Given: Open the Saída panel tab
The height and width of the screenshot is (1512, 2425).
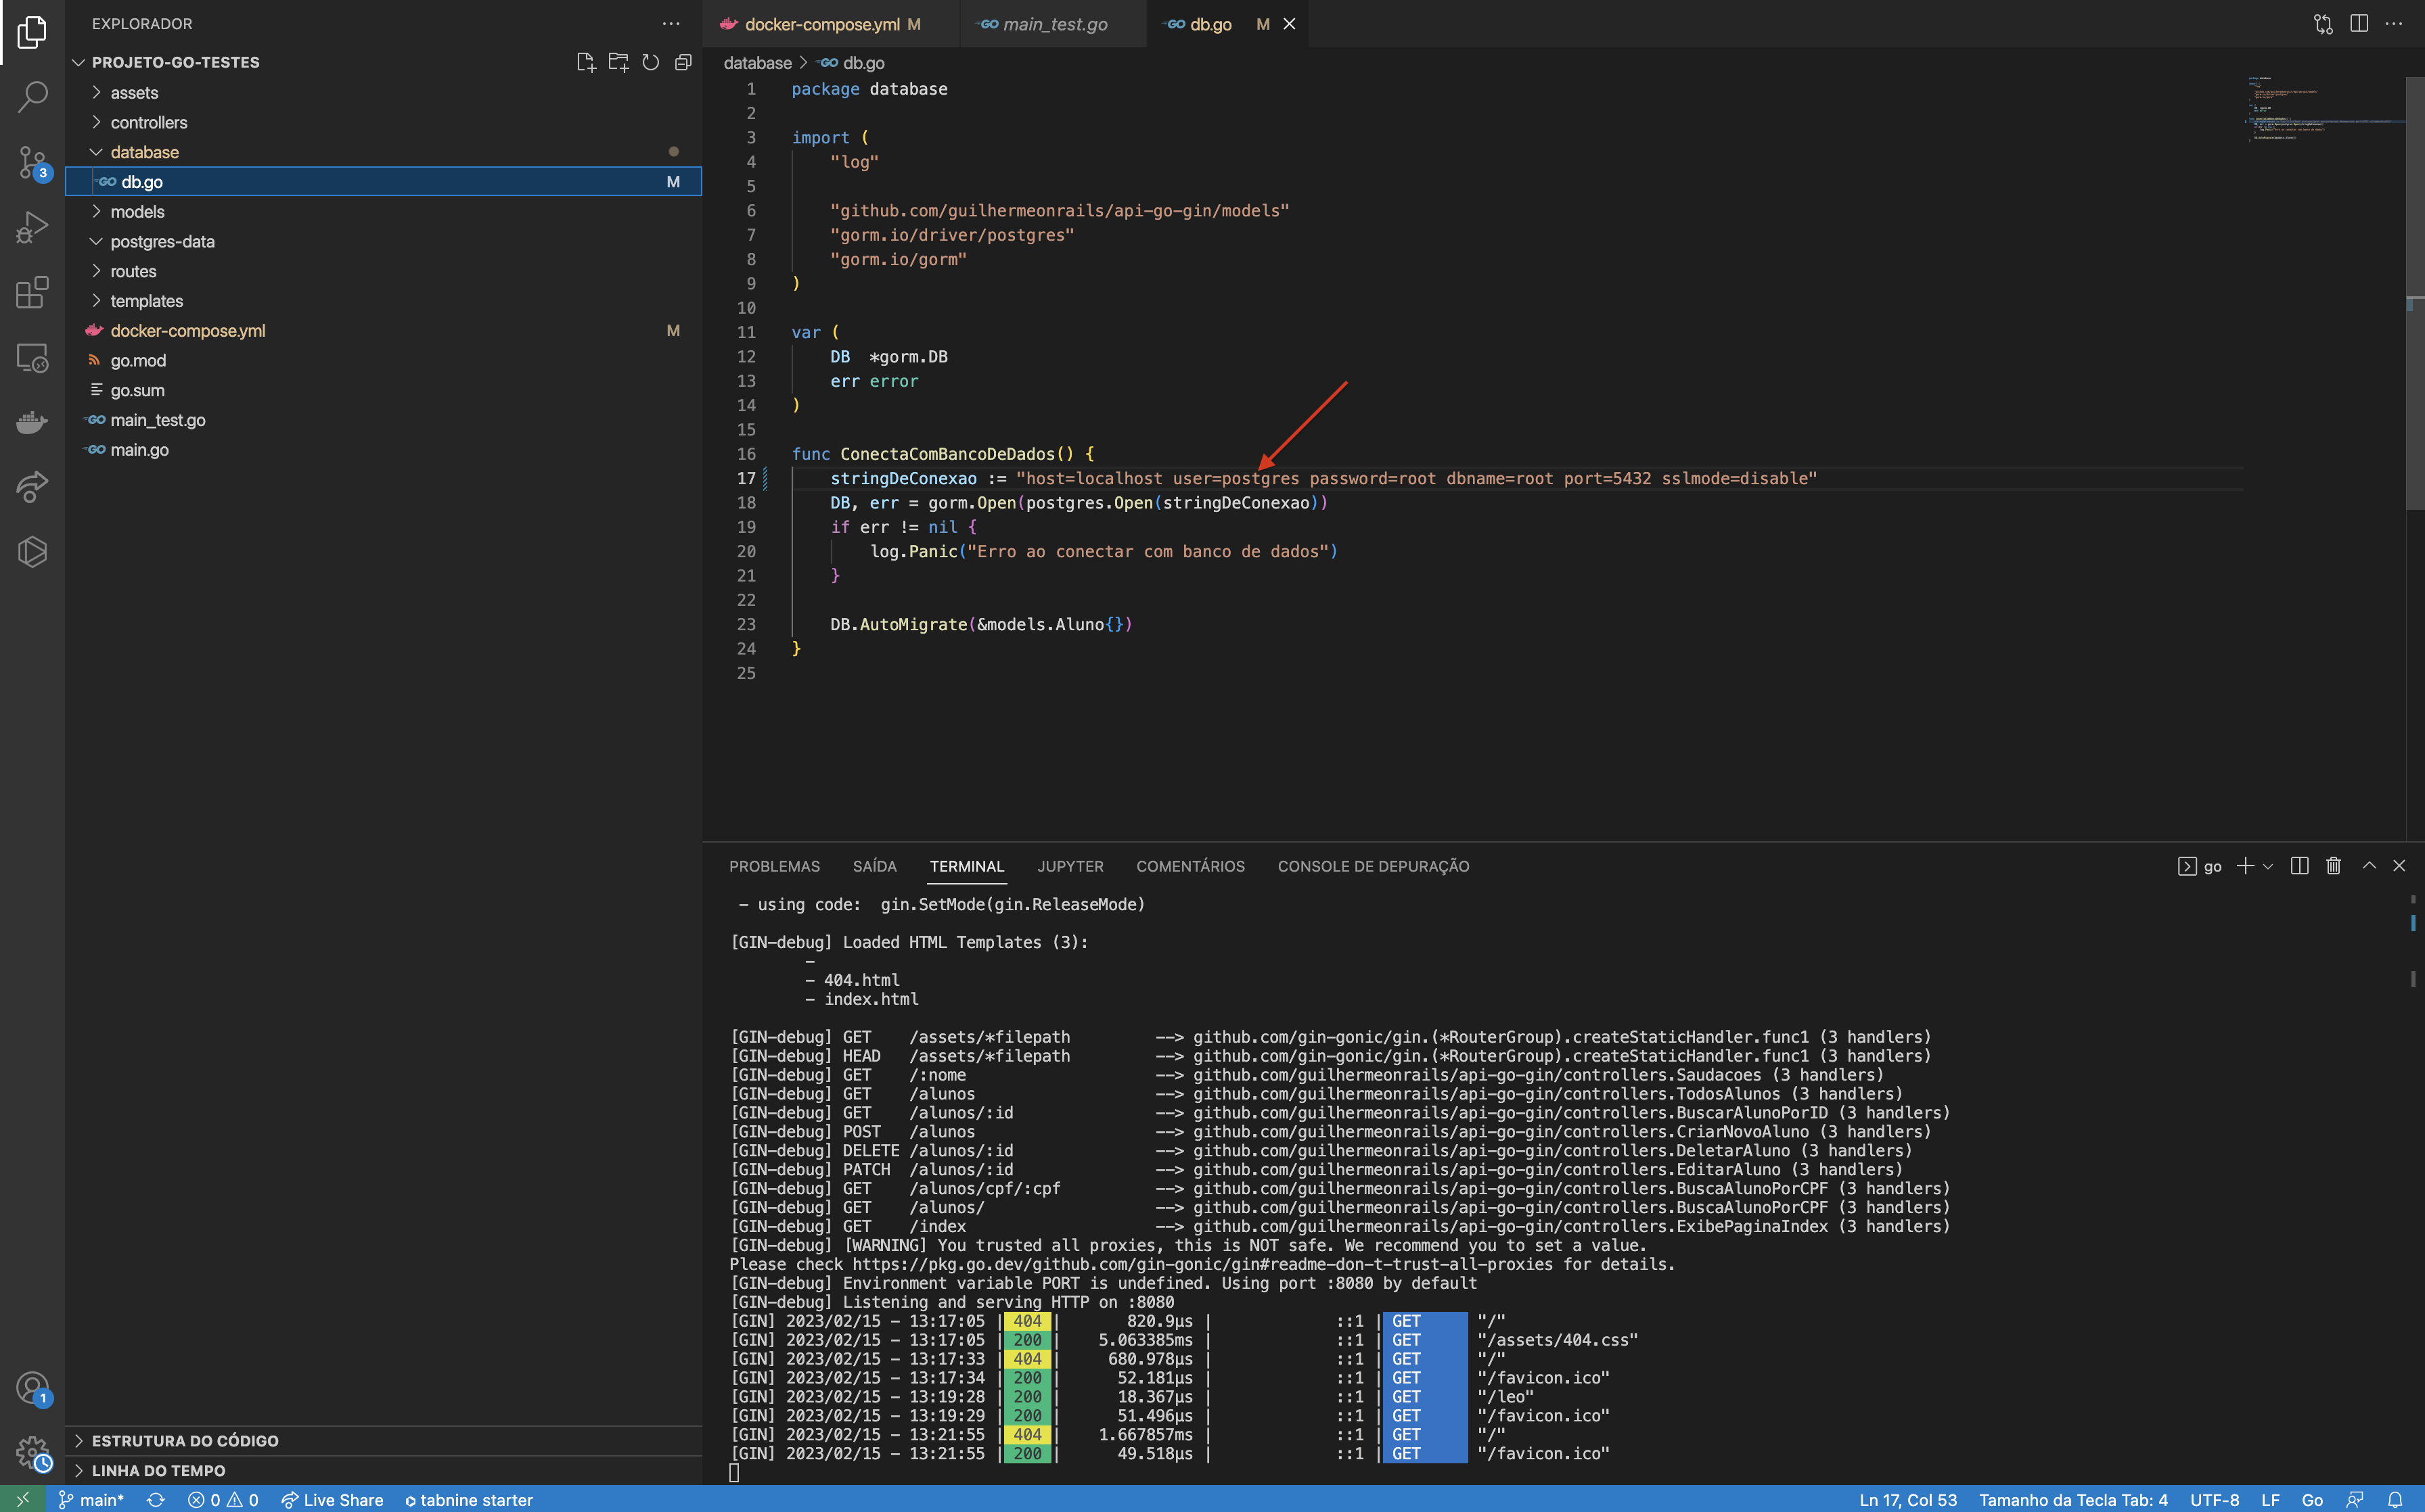Looking at the screenshot, I should [874, 866].
